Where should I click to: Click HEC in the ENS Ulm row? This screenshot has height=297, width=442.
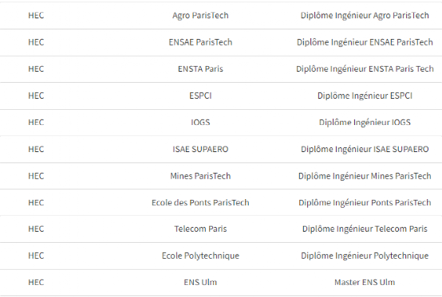pos(36,282)
